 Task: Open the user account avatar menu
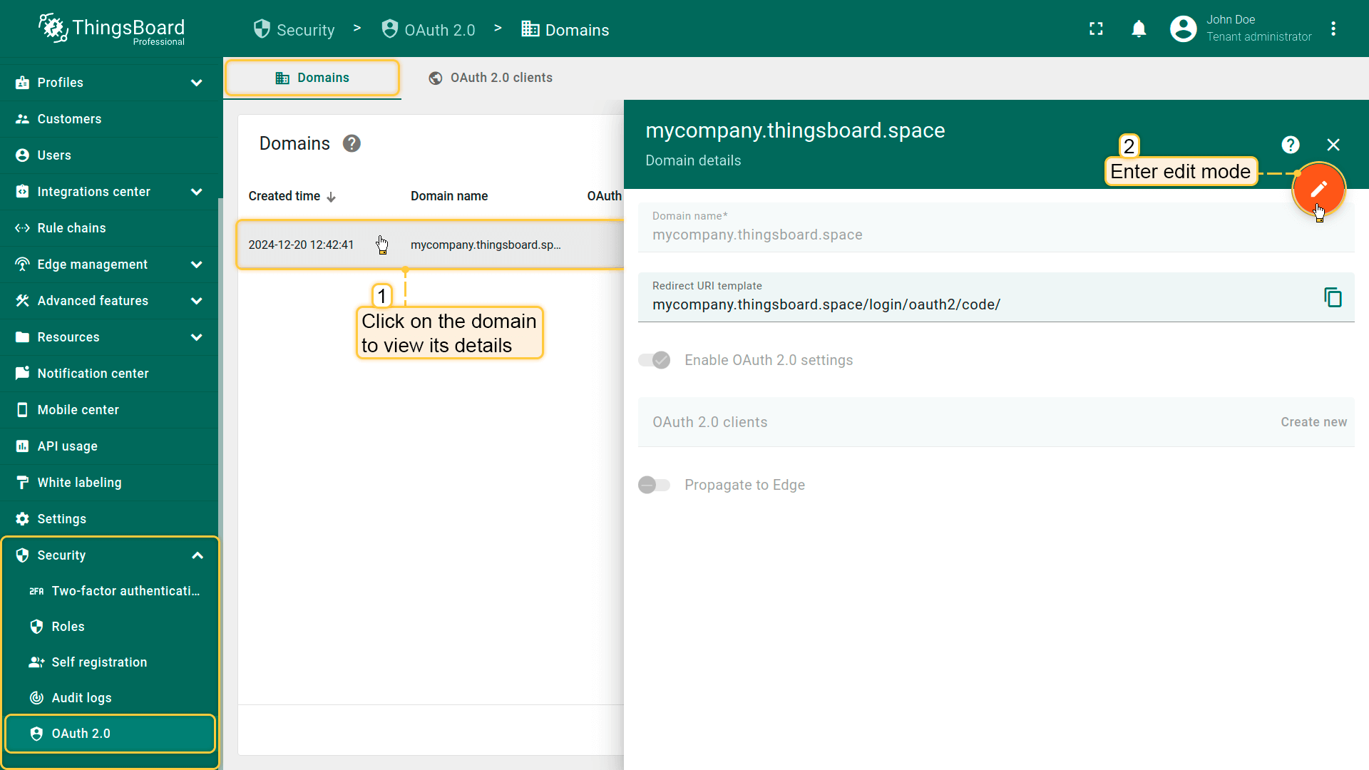pos(1183,29)
